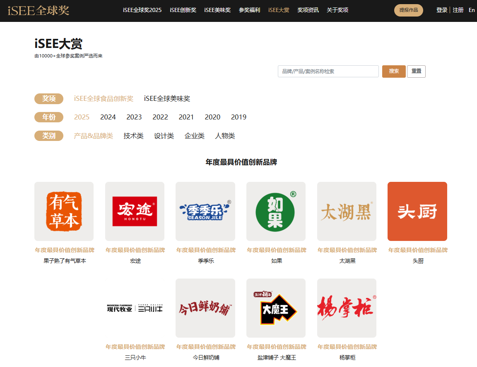Viewport: 477px width, 367px height.
Task: Open the 有气草本 brand logo thumbnail
Action: tap(64, 211)
